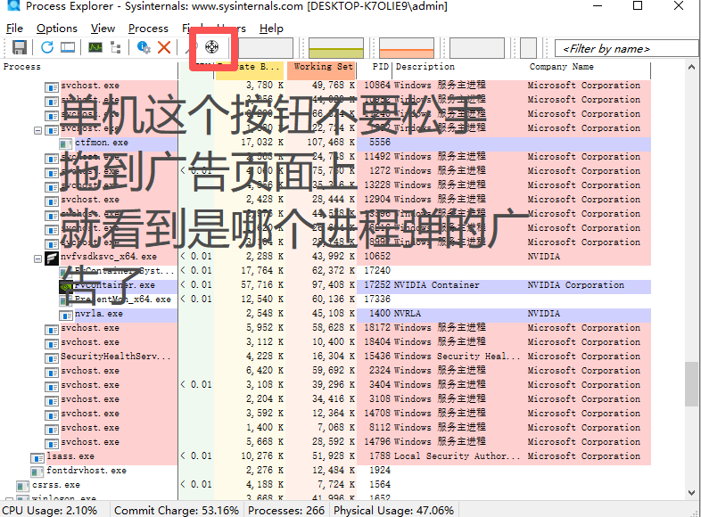
Task: Open the Help menu
Action: tap(271, 29)
